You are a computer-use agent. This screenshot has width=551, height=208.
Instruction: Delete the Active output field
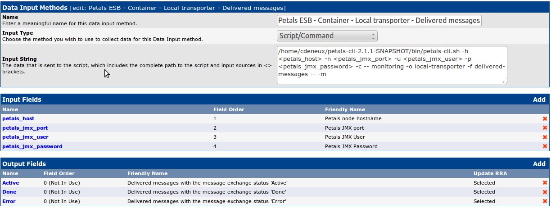(545, 183)
